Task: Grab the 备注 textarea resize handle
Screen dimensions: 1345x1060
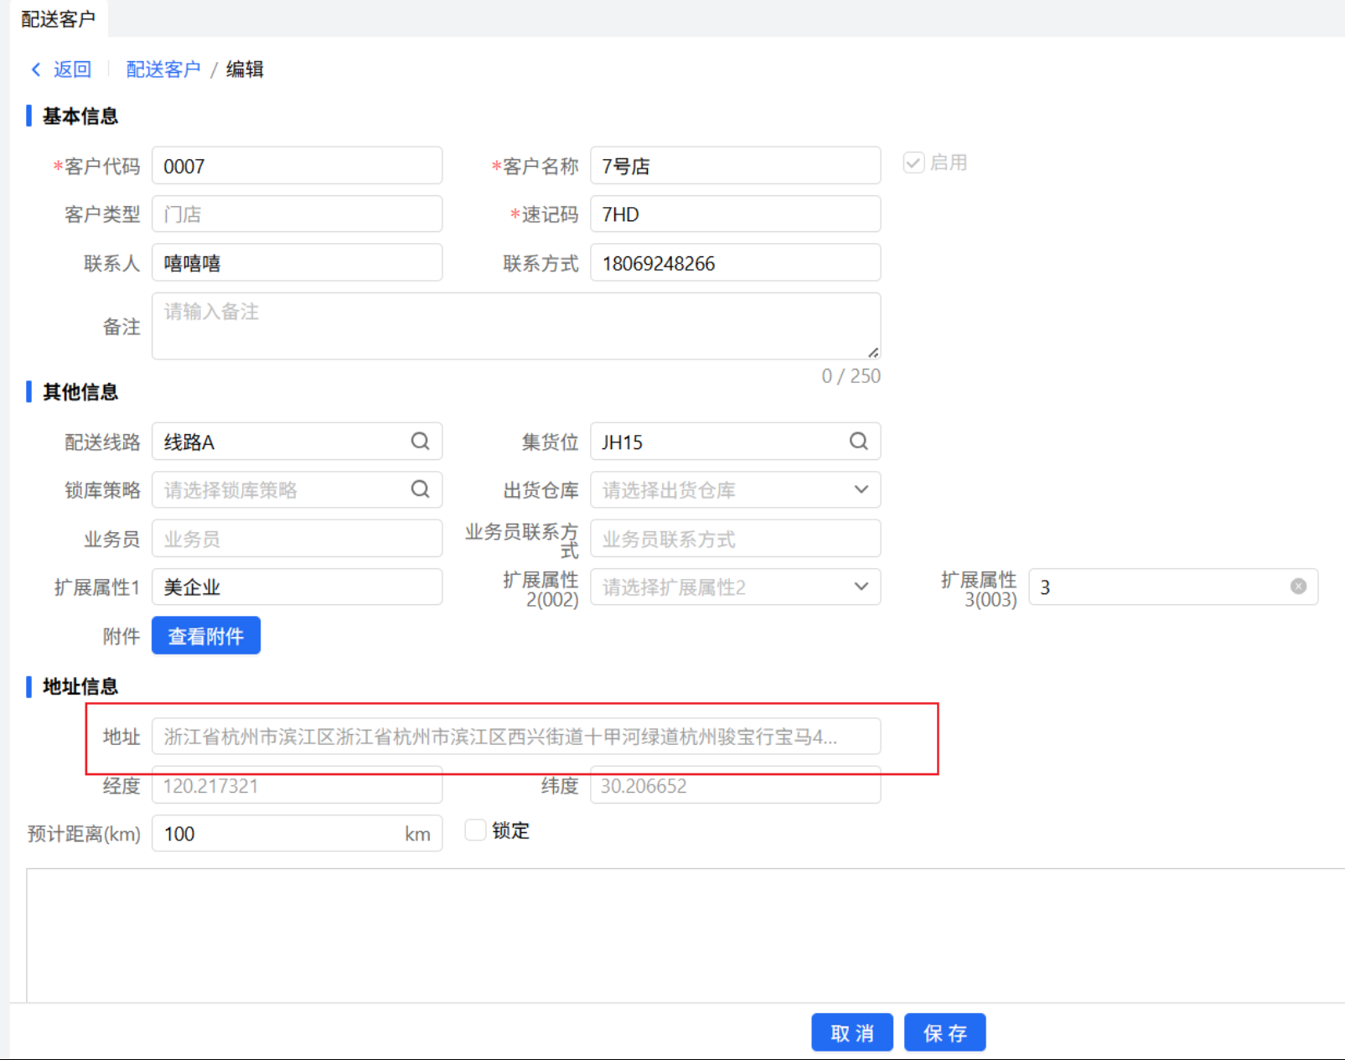Action: coord(873,353)
